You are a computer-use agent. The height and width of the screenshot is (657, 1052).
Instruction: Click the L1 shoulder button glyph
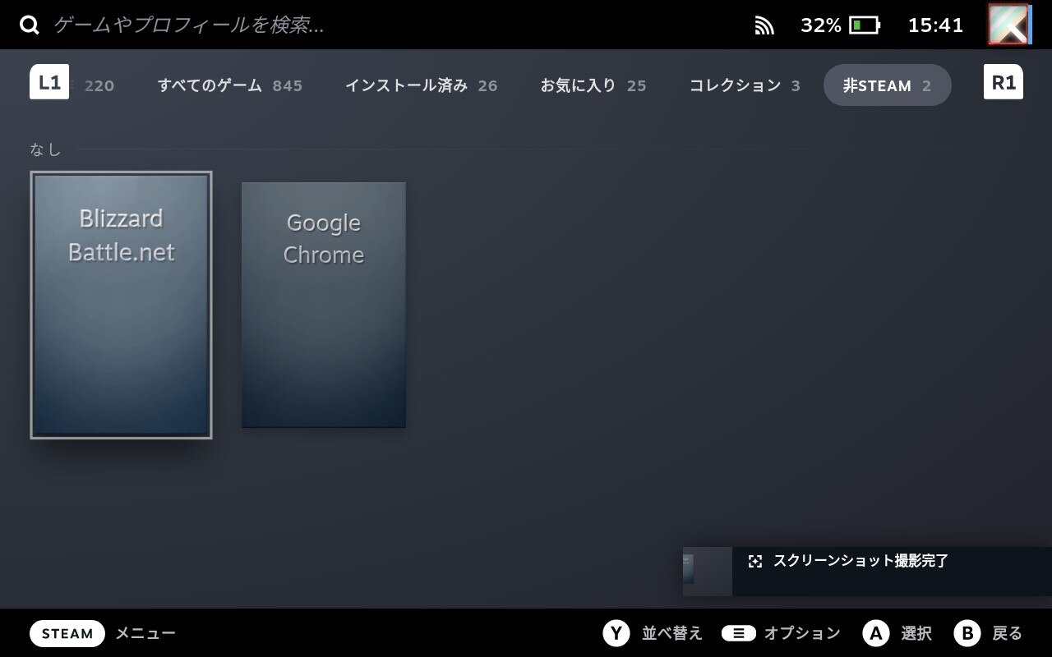pyautogui.click(x=49, y=82)
